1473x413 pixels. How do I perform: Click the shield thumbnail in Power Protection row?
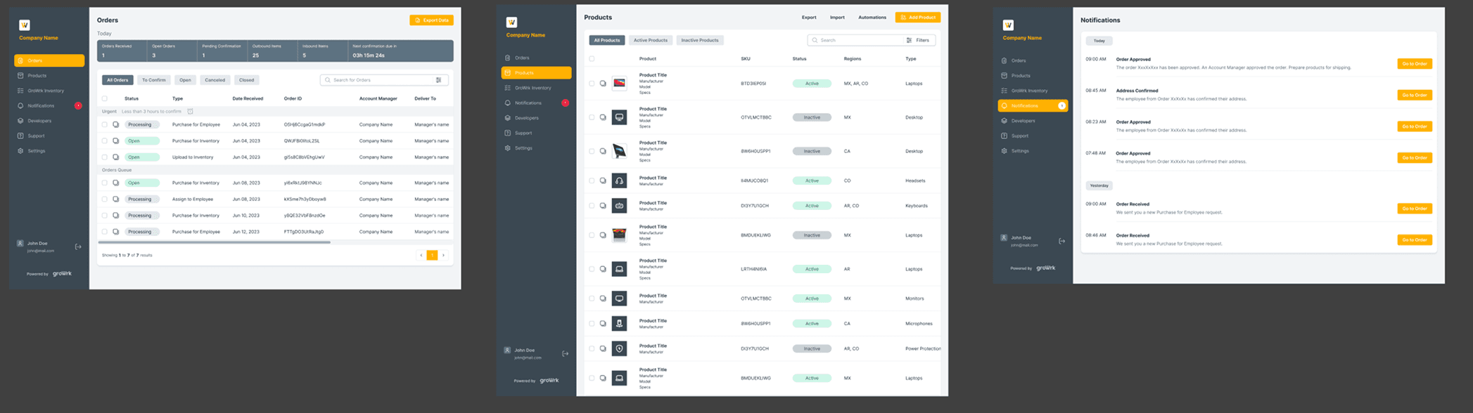619,348
